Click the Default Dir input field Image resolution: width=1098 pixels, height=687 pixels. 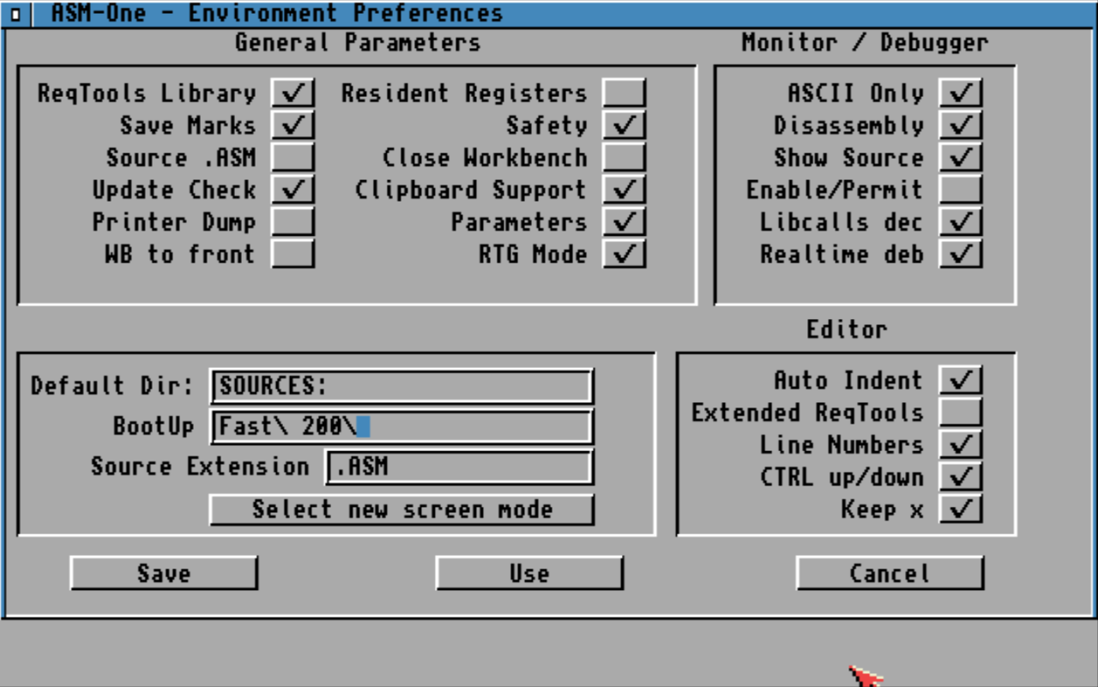tap(401, 386)
